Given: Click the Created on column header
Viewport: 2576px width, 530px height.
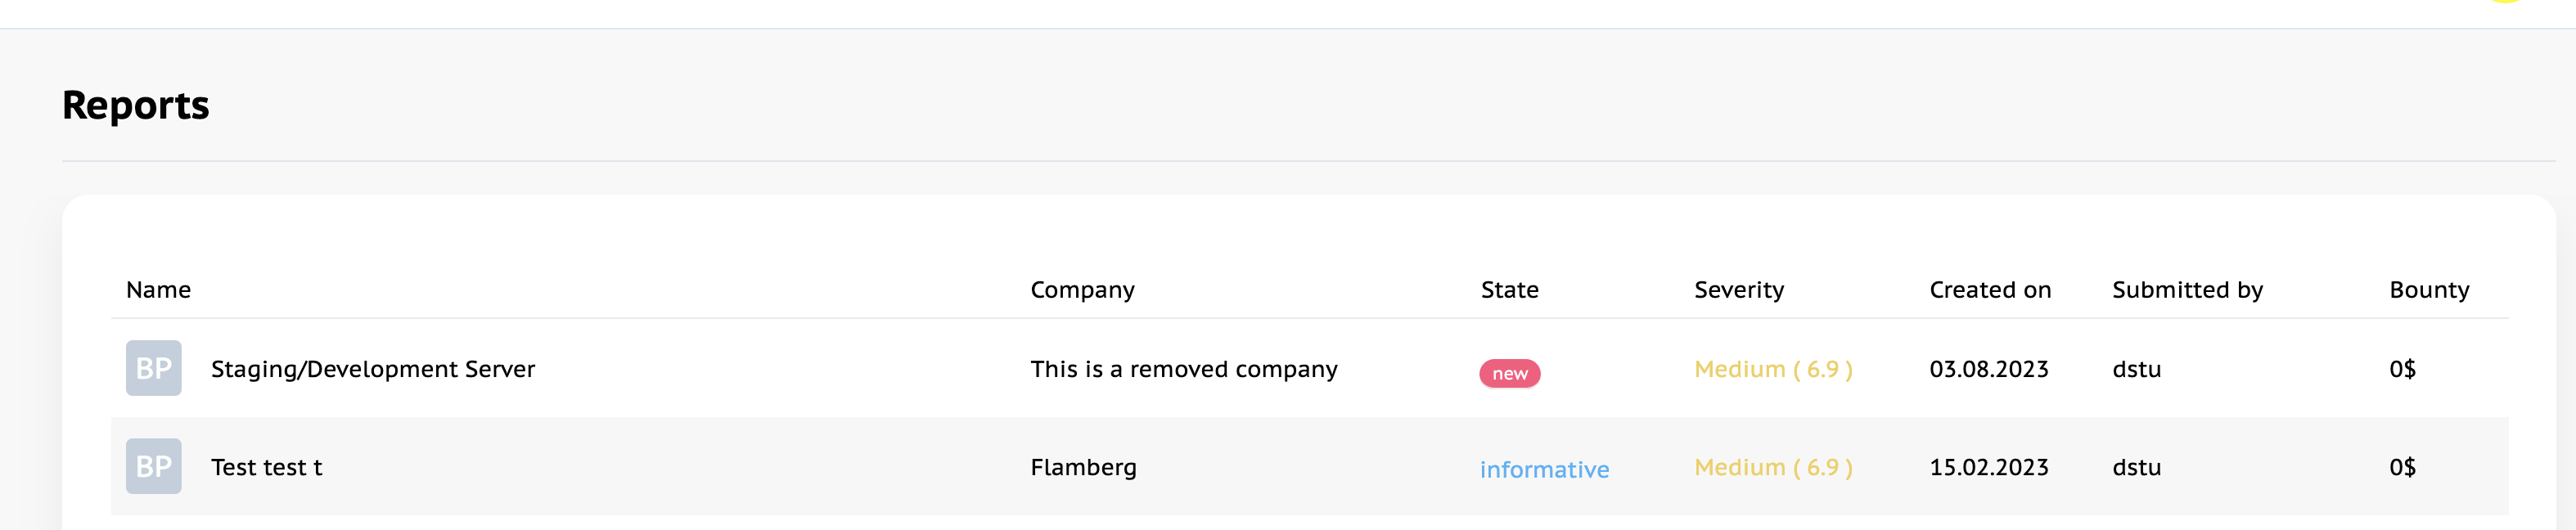Looking at the screenshot, I should click(1989, 290).
